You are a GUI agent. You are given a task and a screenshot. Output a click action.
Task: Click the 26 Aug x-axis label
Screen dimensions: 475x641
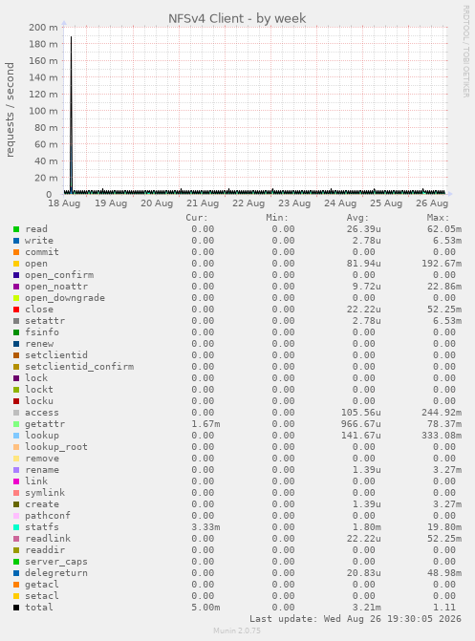[x=432, y=203]
